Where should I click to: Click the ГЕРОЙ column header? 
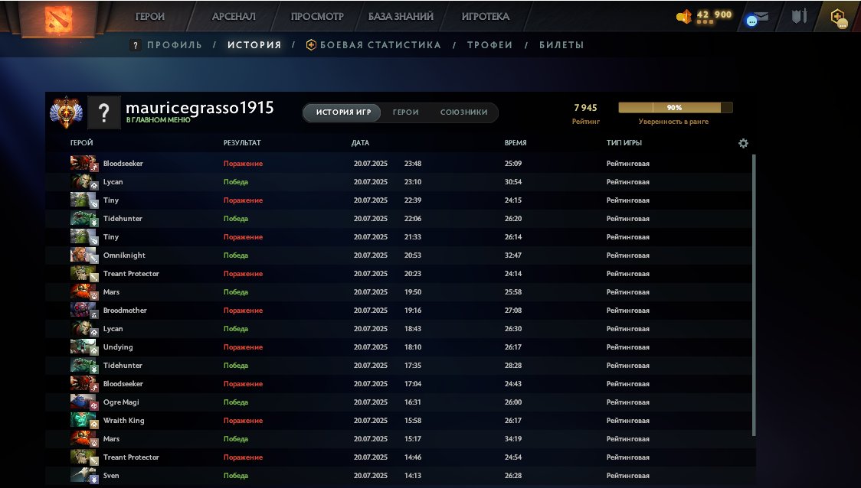pyautogui.click(x=82, y=142)
